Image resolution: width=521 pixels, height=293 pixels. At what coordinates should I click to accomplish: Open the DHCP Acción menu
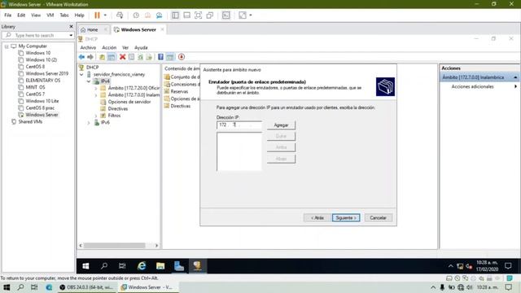[x=109, y=47]
